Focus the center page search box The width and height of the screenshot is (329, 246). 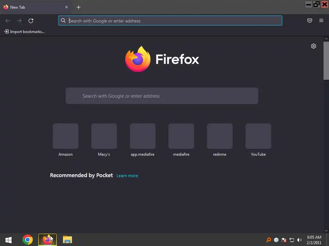click(x=162, y=96)
